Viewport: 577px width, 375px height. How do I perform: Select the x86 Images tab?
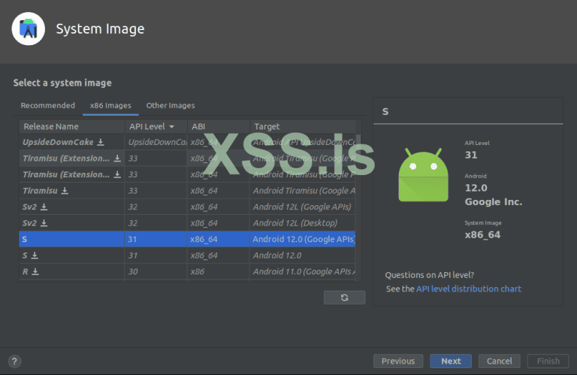(x=110, y=106)
